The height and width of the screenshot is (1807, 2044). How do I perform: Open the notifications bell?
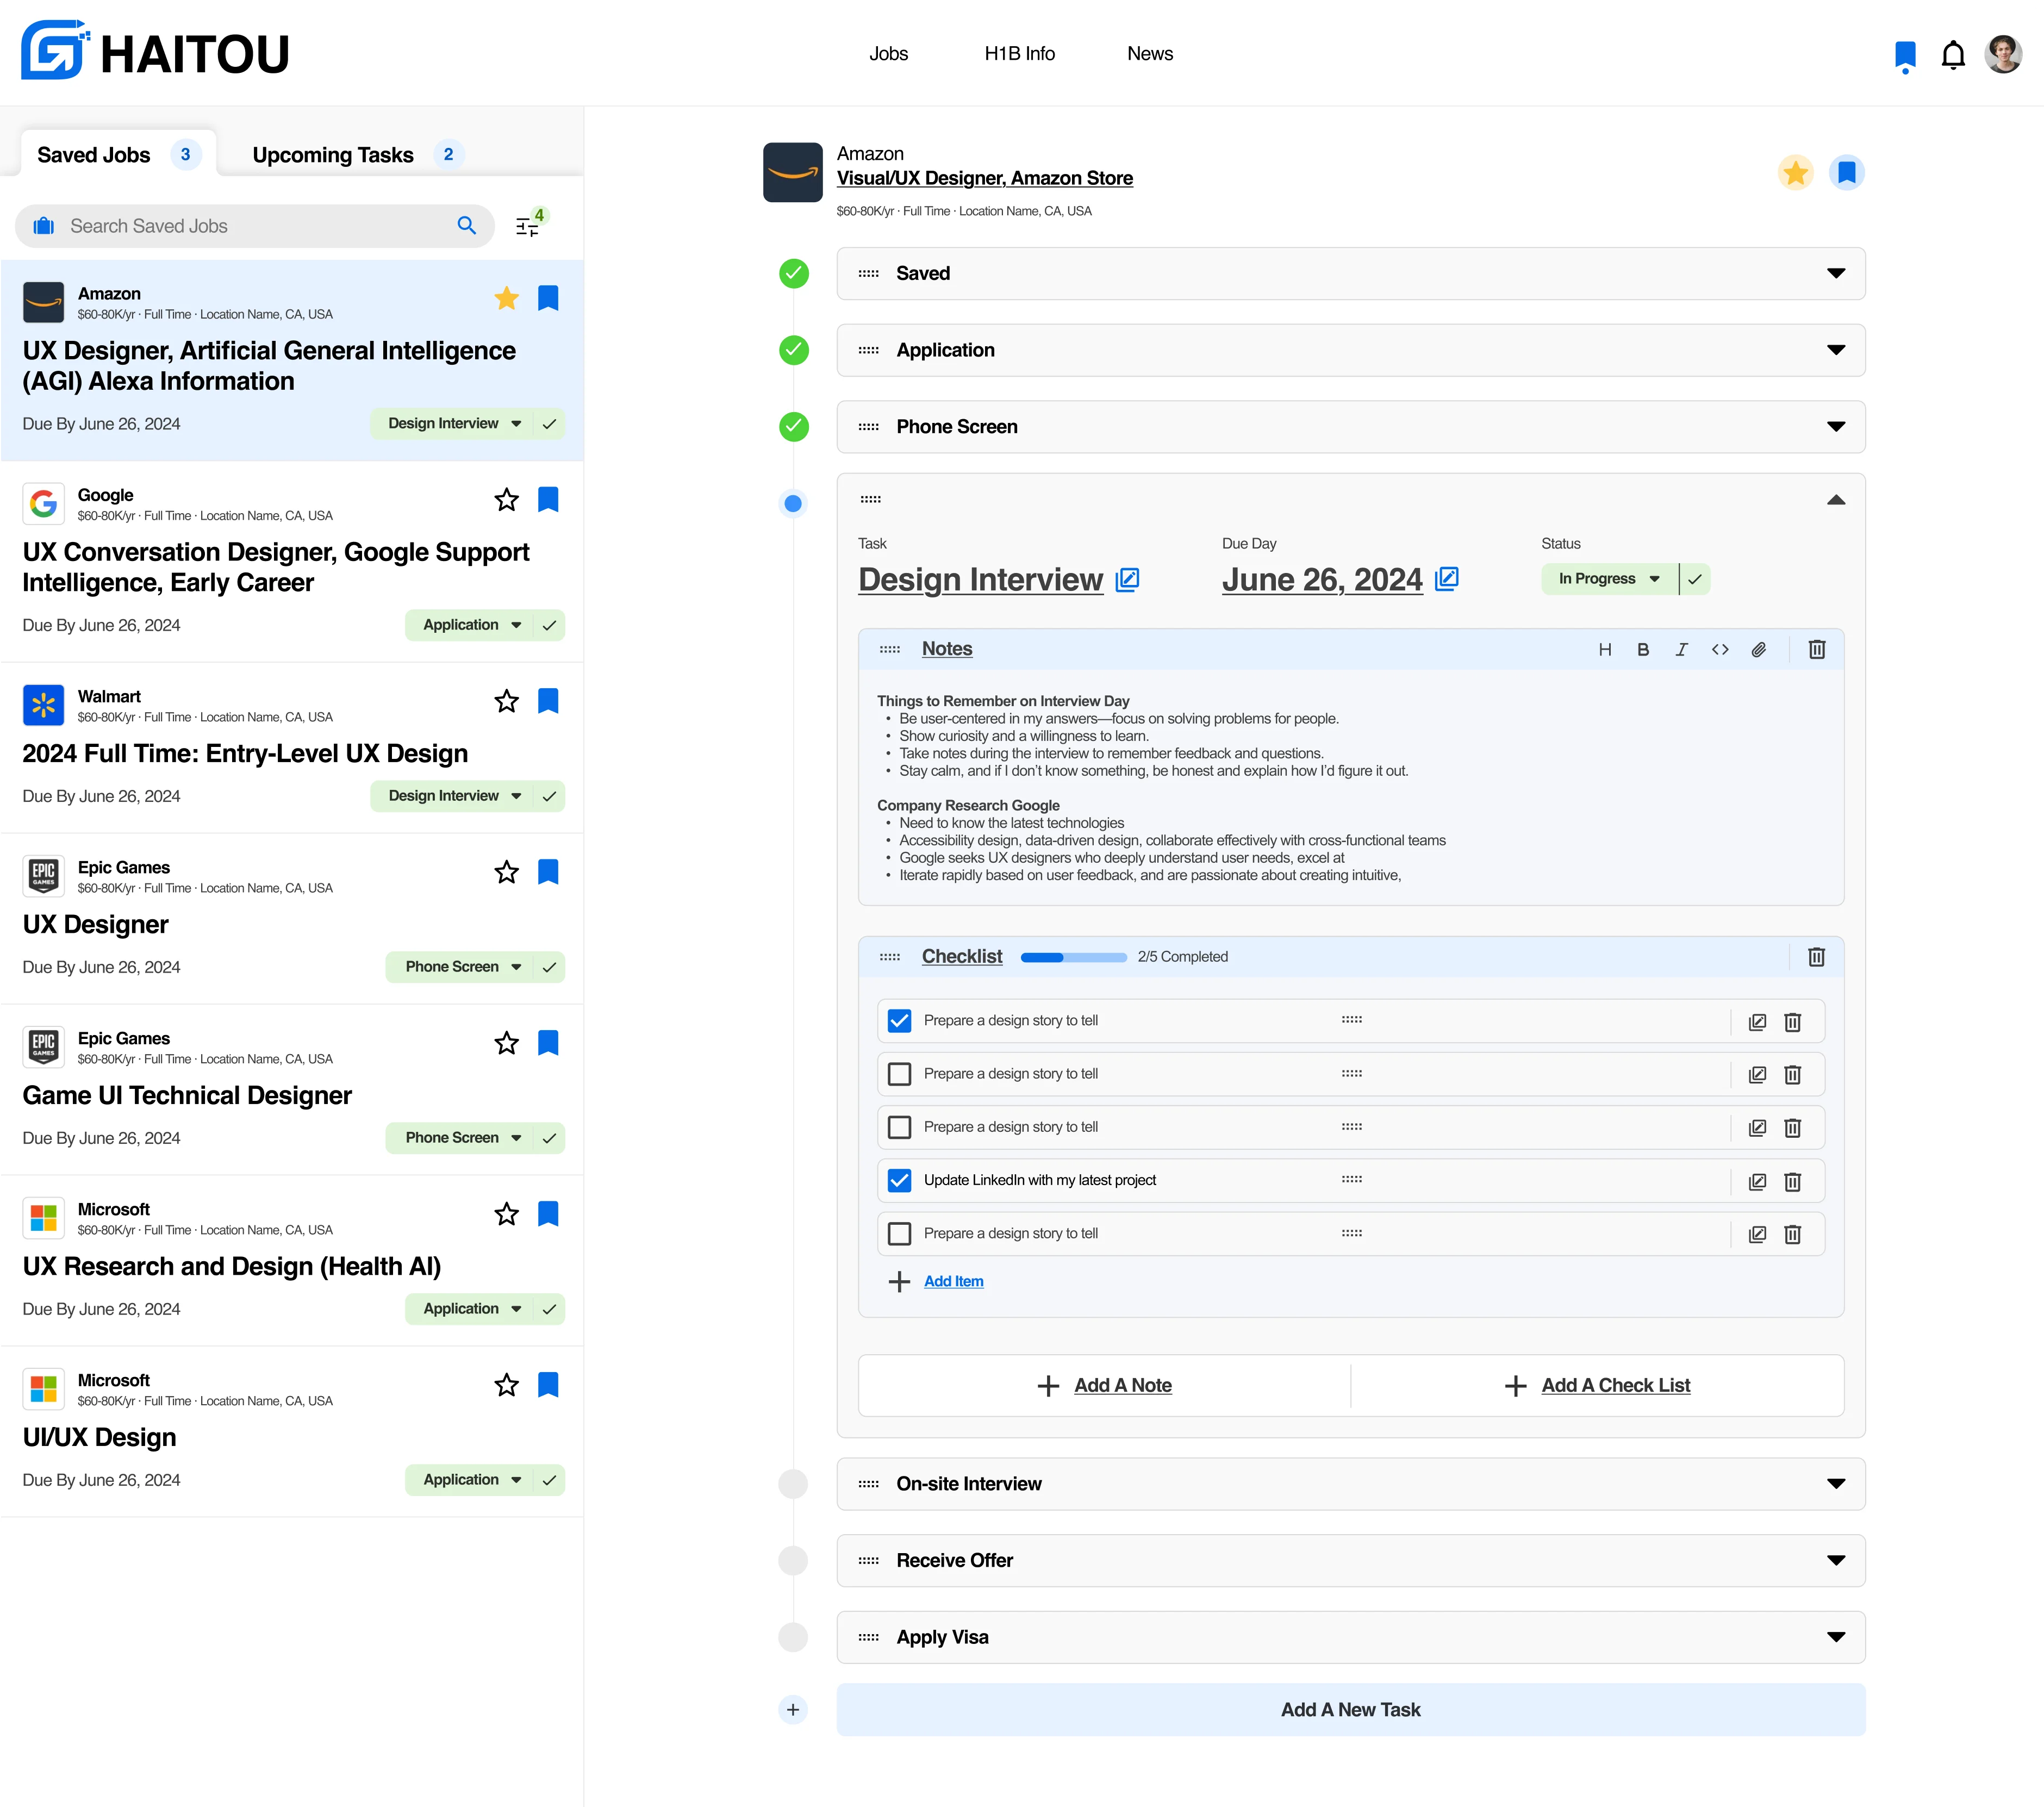coord(1953,55)
